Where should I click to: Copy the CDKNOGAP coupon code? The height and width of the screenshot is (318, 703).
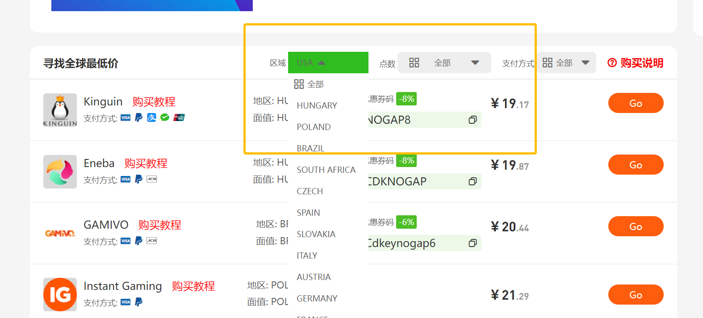(473, 181)
